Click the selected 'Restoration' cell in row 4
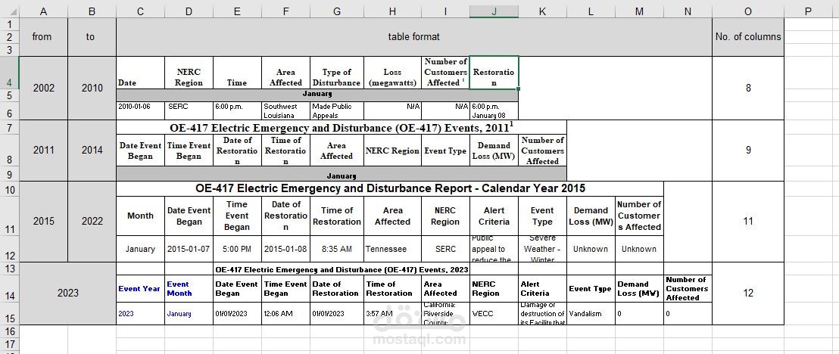The width and height of the screenshot is (839, 354). (x=494, y=73)
